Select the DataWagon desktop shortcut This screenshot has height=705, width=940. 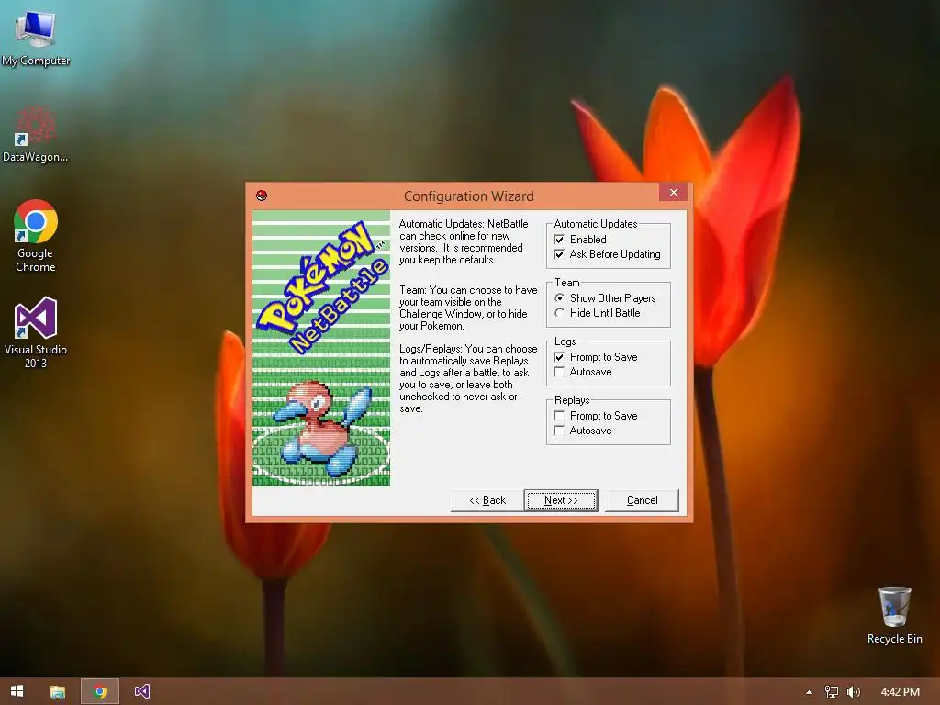pyautogui.click(x=36, y=134)
